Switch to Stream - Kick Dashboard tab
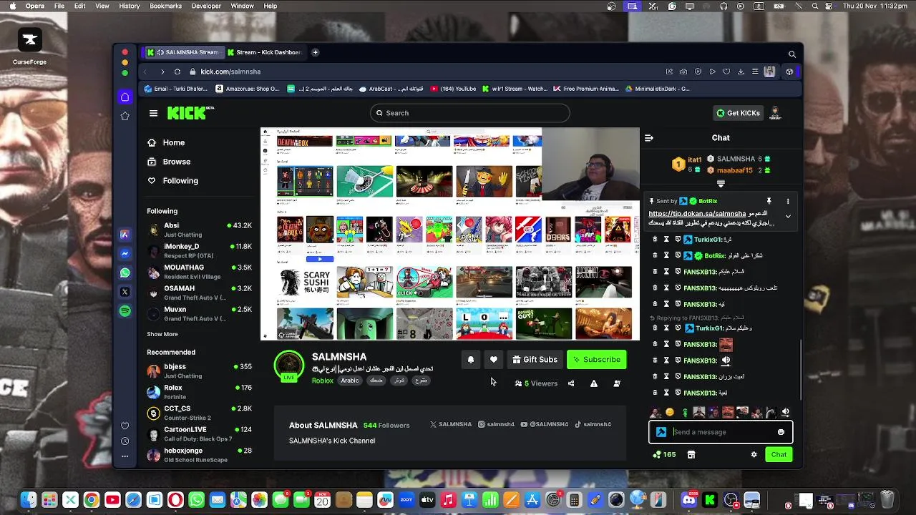This screenshot has width=916, height=515. (265, 52)
